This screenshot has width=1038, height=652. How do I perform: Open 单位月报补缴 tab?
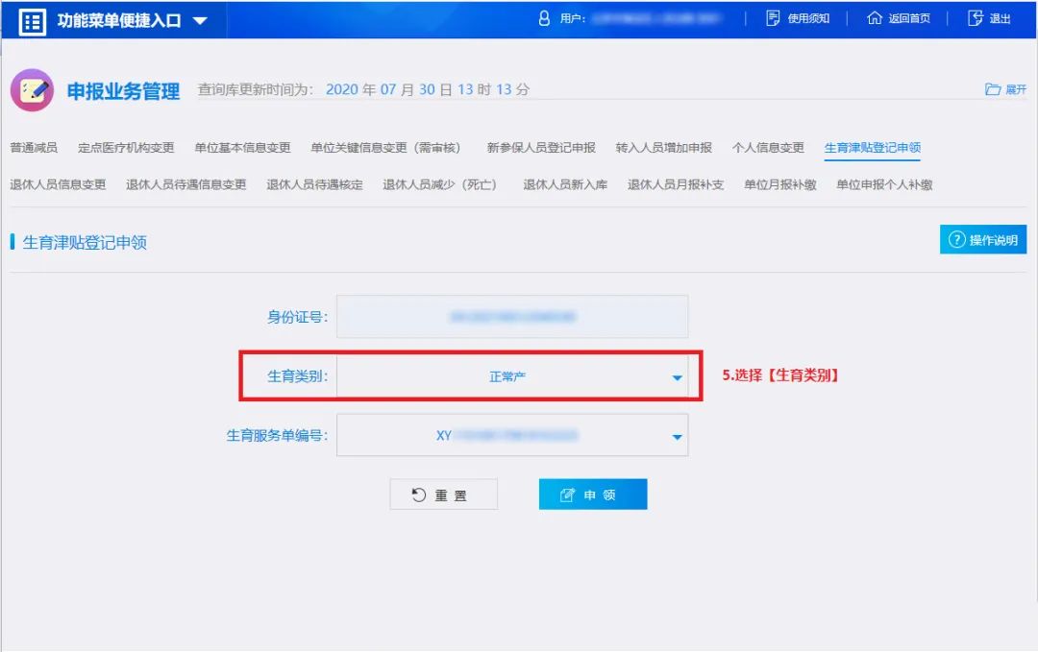click(x=779, y=184)
